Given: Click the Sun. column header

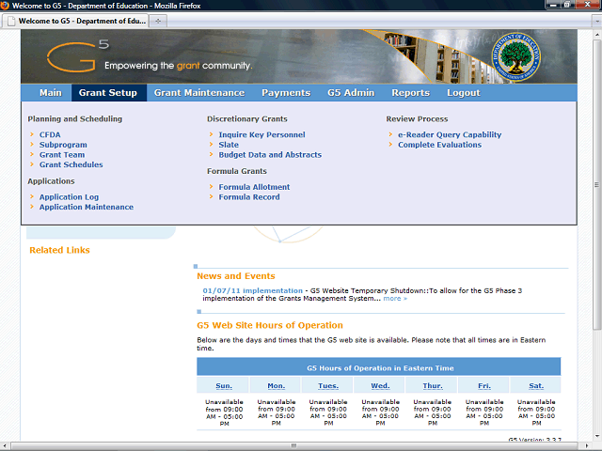Looking at the screenshot, I should pos(224,386).
